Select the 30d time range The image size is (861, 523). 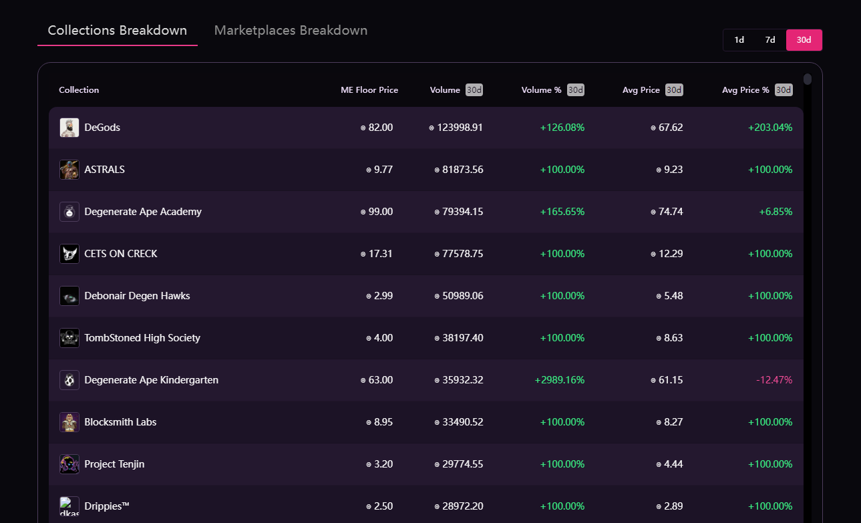(x=804, y=40)
